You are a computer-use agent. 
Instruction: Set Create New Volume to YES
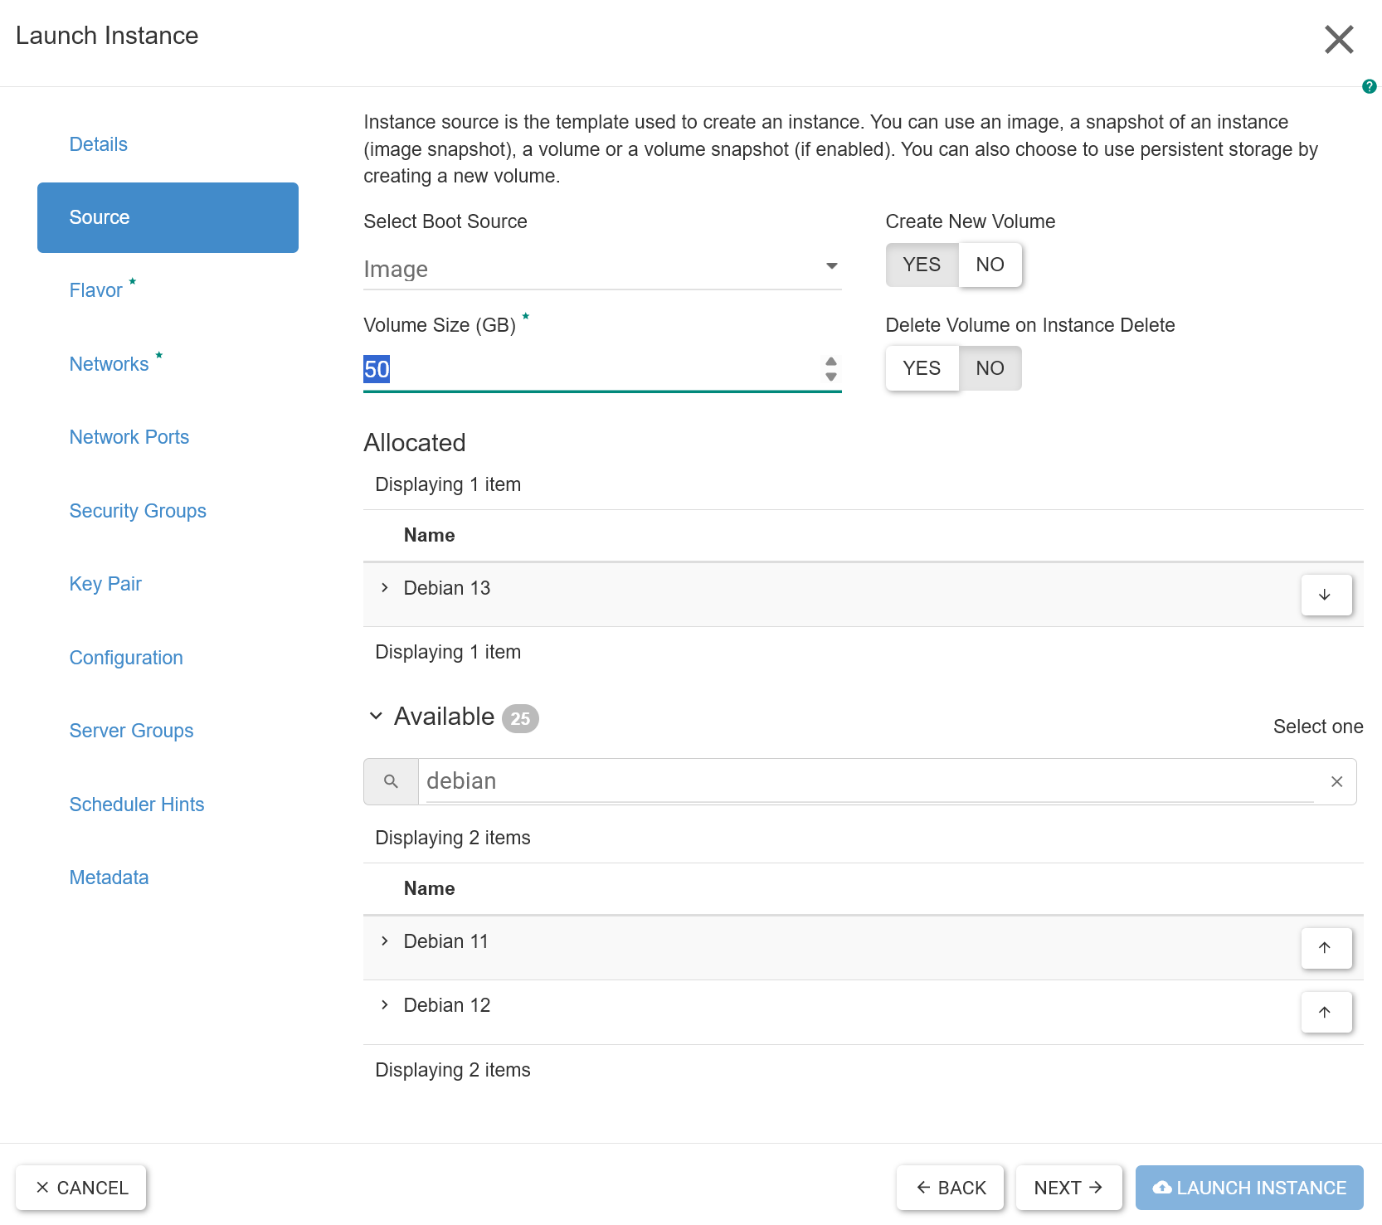coord(922,265)
